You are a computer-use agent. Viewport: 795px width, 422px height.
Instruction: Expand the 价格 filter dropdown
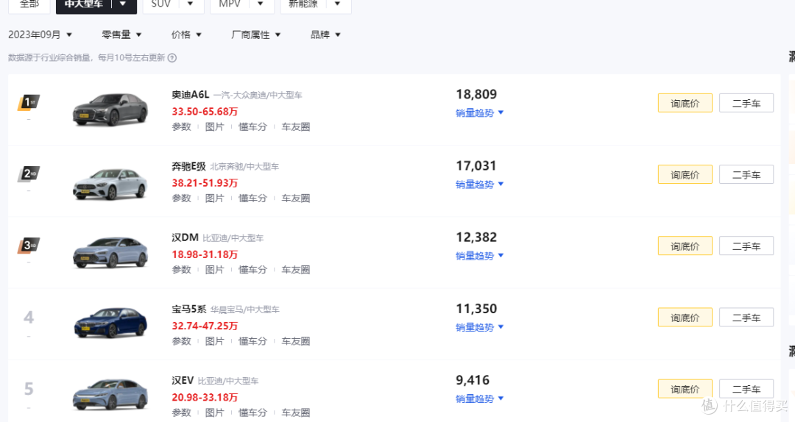pos(186,35)
